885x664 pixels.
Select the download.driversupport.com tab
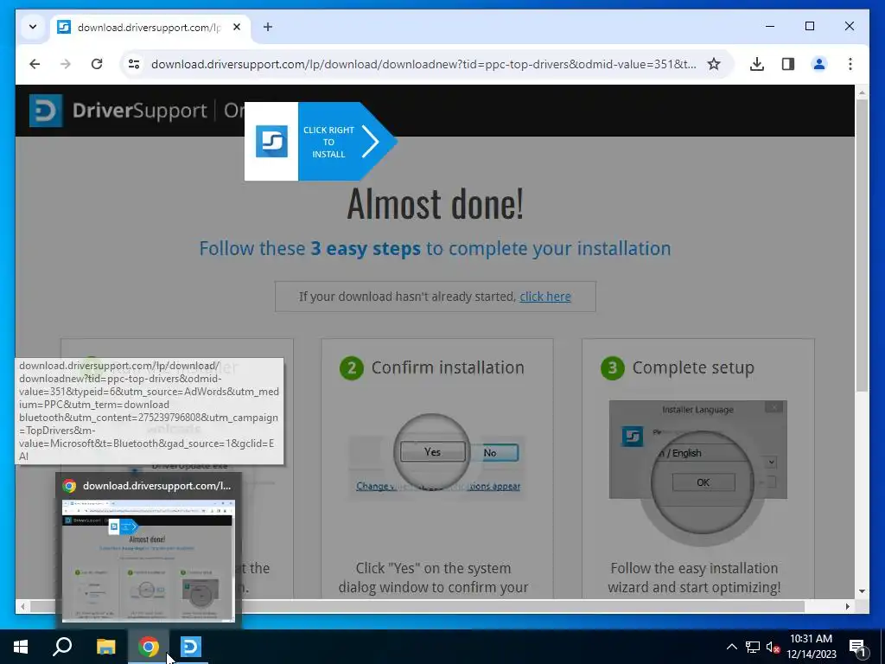[149, 27]
